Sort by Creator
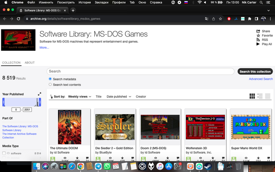275x172 pixels. pyautogui.click(x=141, y=97)
